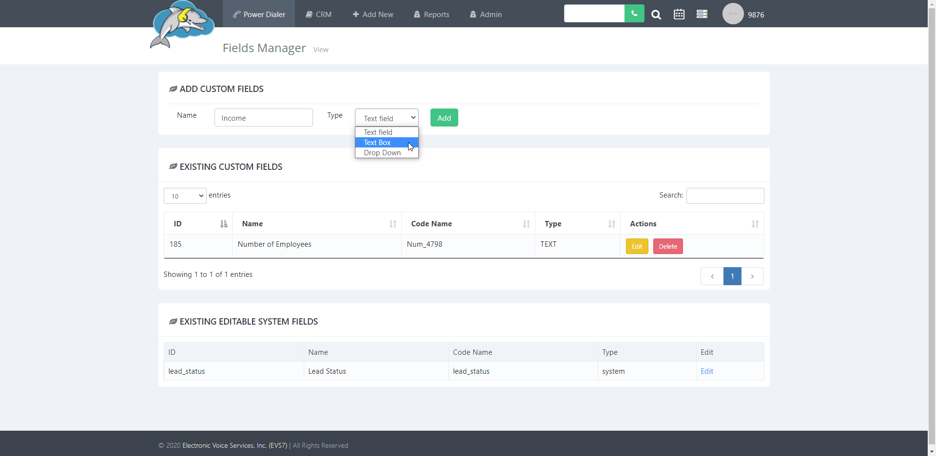The width and height of the screenshot is (936, 456).
Task: Sort the Name column
Action: pos(393,224)
